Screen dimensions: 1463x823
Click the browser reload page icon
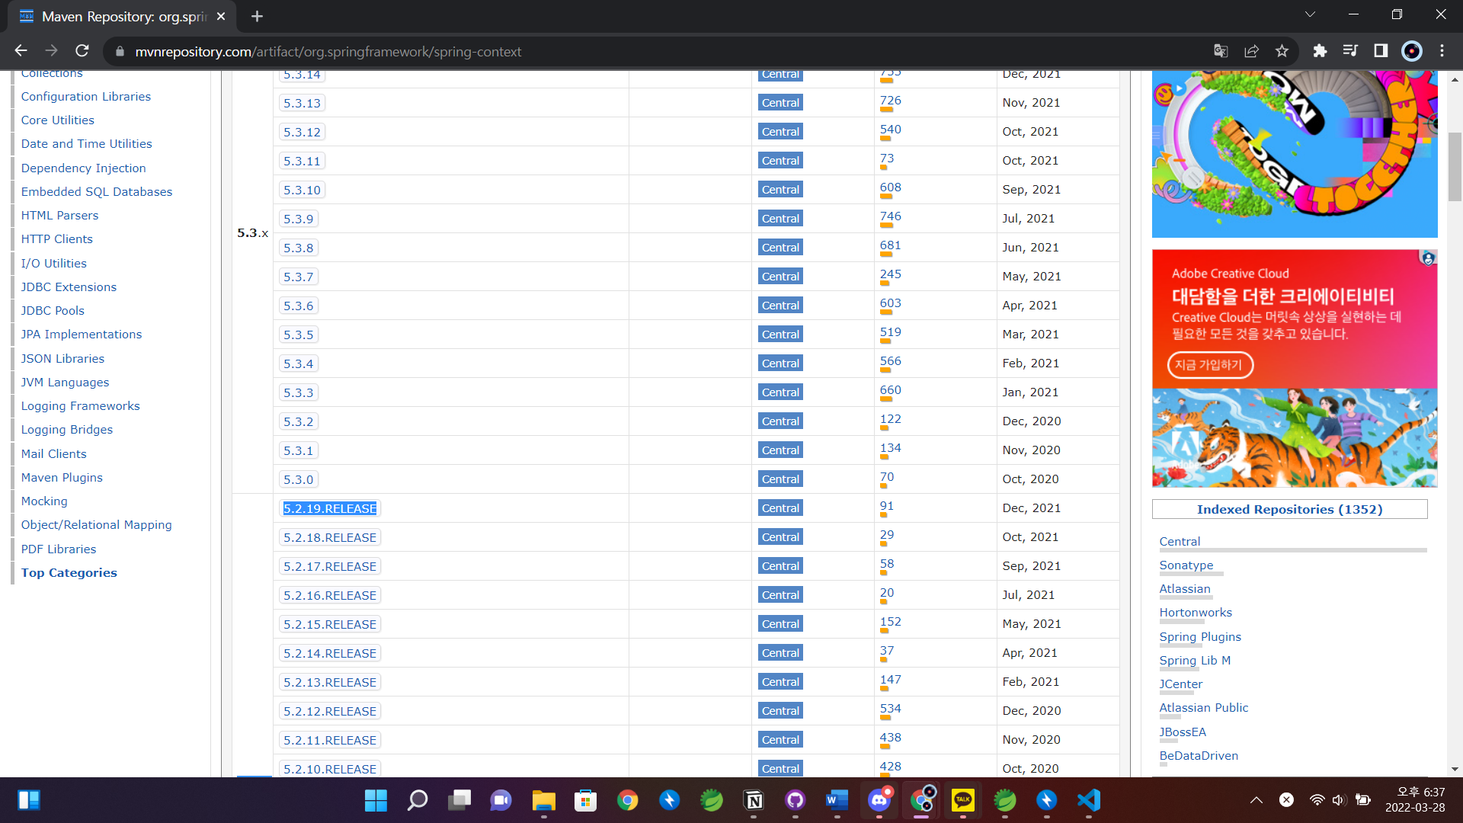point(82,51)
